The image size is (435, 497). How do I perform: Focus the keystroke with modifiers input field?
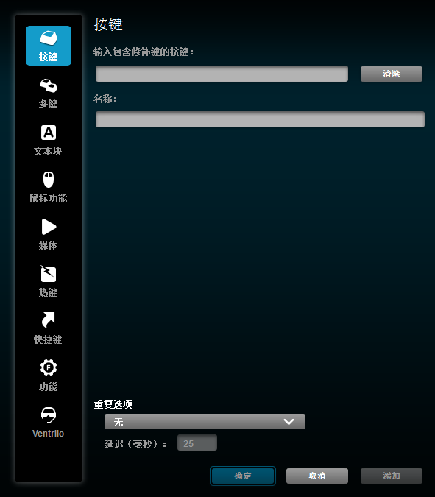point(222,74)
